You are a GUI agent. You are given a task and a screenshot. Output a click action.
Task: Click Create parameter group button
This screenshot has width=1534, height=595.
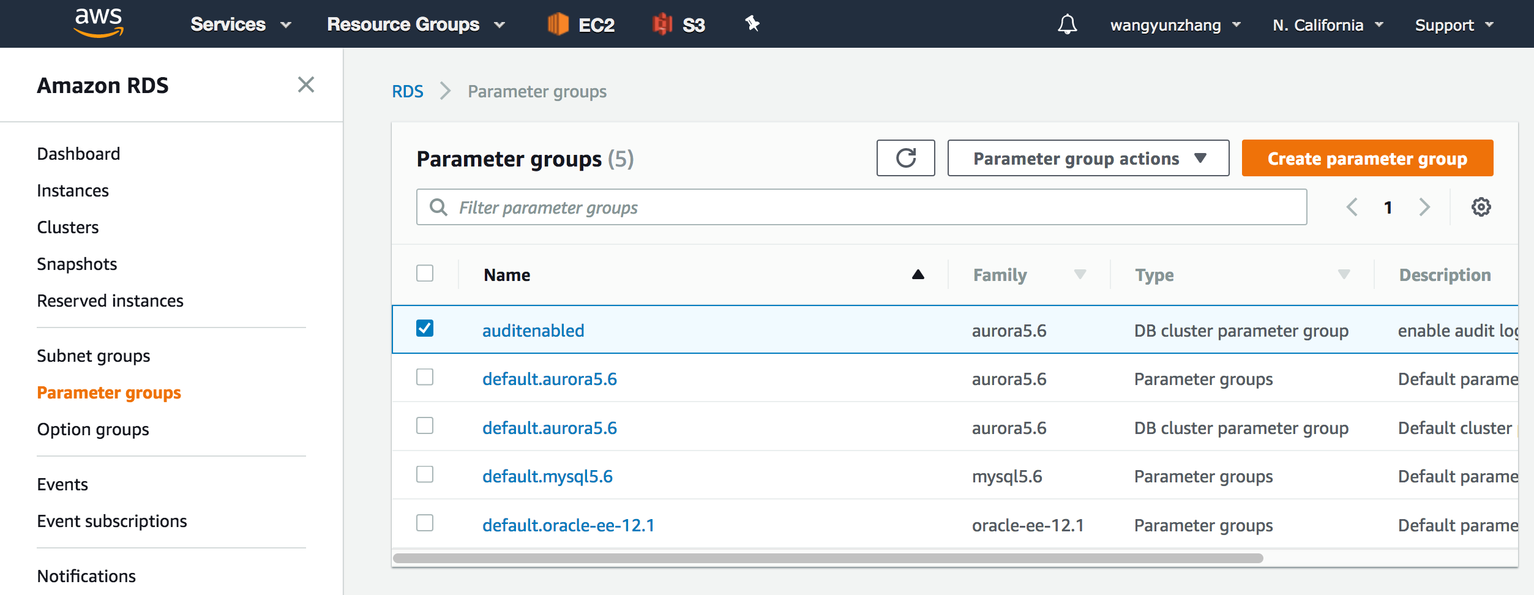click(1368, 158)
